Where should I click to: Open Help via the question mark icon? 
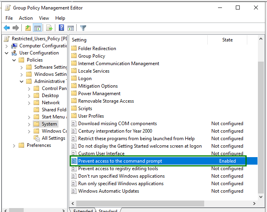click(x=62, y=28)
